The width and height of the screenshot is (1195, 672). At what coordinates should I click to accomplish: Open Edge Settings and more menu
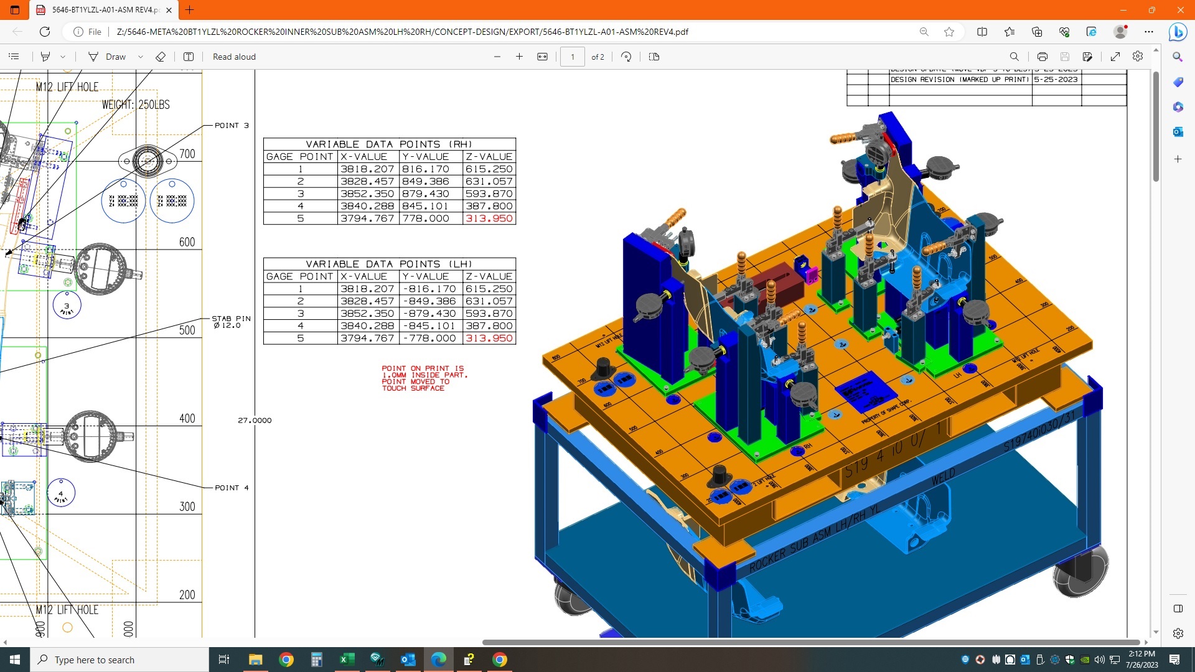point(1149,32)
